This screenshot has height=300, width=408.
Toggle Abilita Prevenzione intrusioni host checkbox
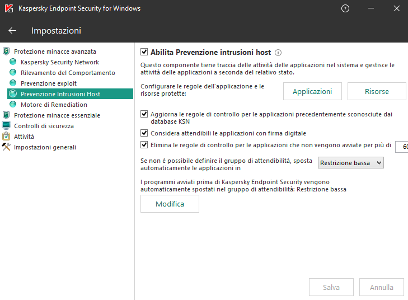point(144,52)
